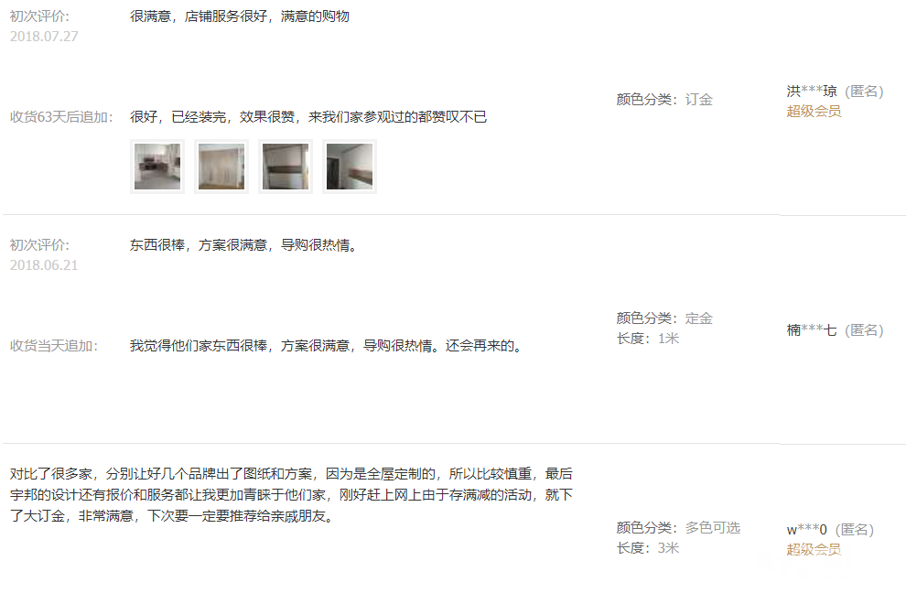The image size is (906, 593).
Task: Select reviewer name 洪***琼
Action: click(x=811, y=91)
